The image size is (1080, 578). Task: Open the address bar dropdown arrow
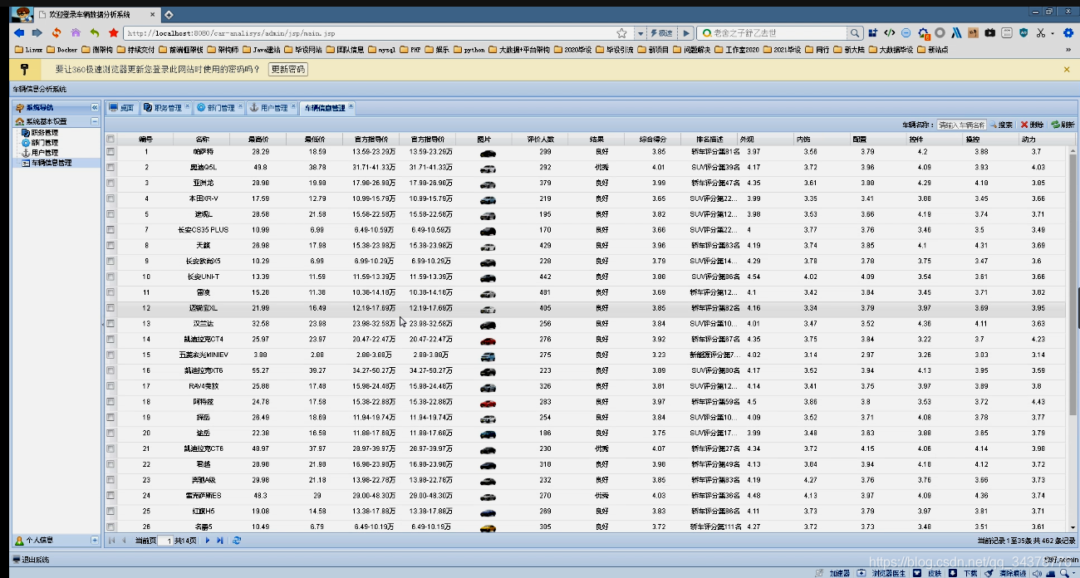click(641, 33)
